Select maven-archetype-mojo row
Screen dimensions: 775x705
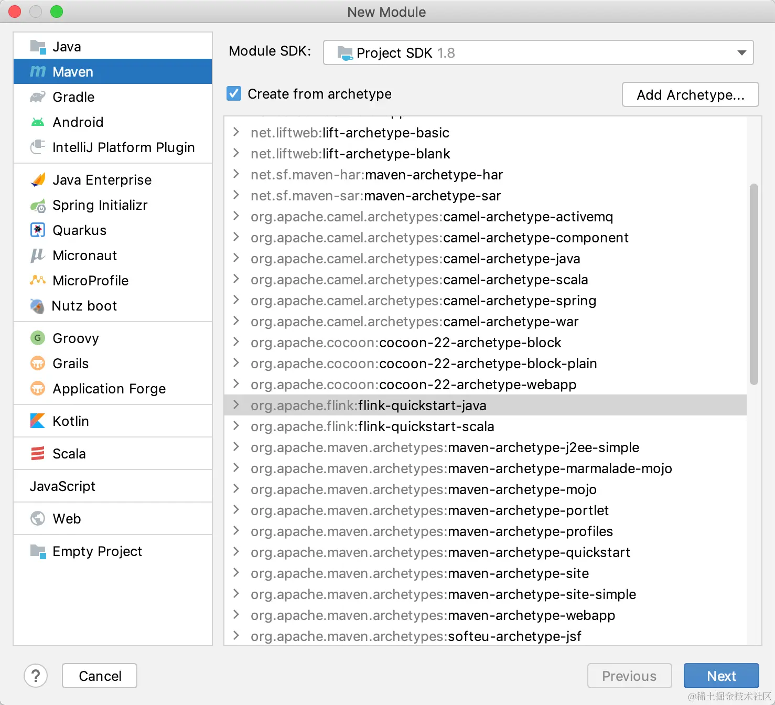485,489
